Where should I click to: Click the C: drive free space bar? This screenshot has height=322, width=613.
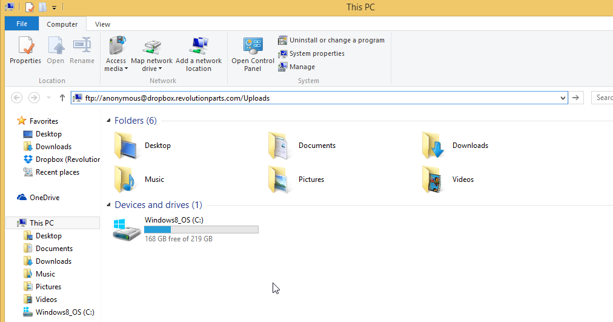pos(201,230)
